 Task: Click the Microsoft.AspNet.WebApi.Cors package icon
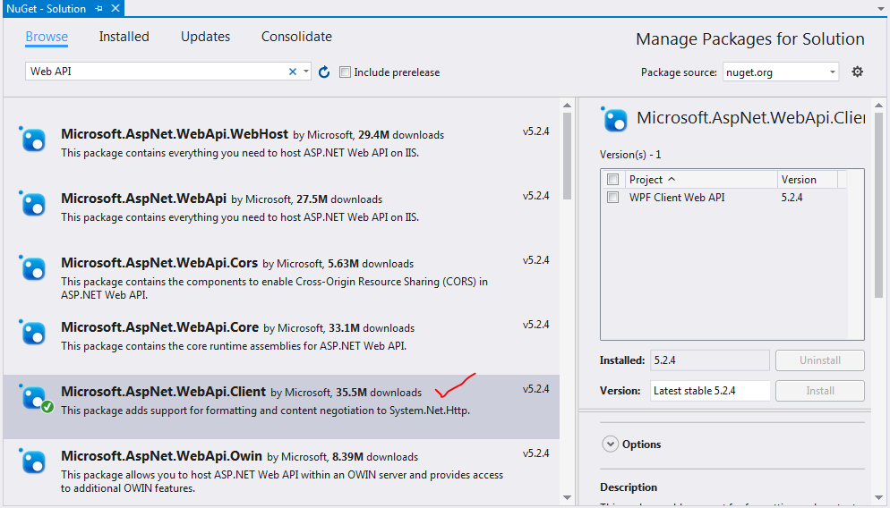(x=33, y=268)
